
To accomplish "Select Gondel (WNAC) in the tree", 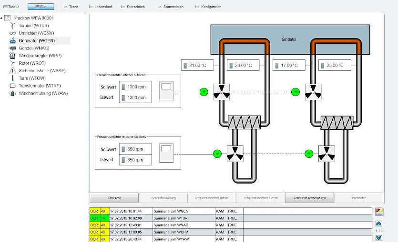I will [34, 48].
